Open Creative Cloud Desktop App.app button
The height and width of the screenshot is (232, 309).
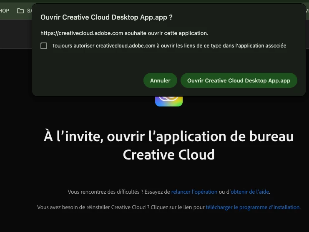pyautogui.click(x=239, y=80)
